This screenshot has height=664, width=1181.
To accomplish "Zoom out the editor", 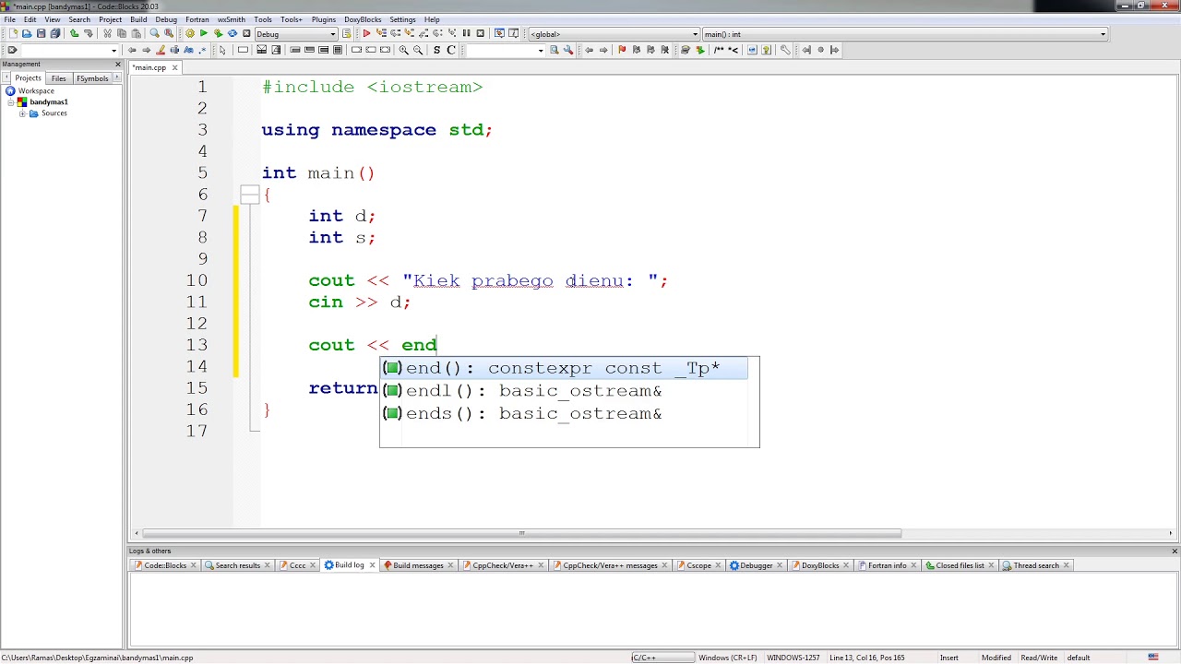I will pos(418,50).
